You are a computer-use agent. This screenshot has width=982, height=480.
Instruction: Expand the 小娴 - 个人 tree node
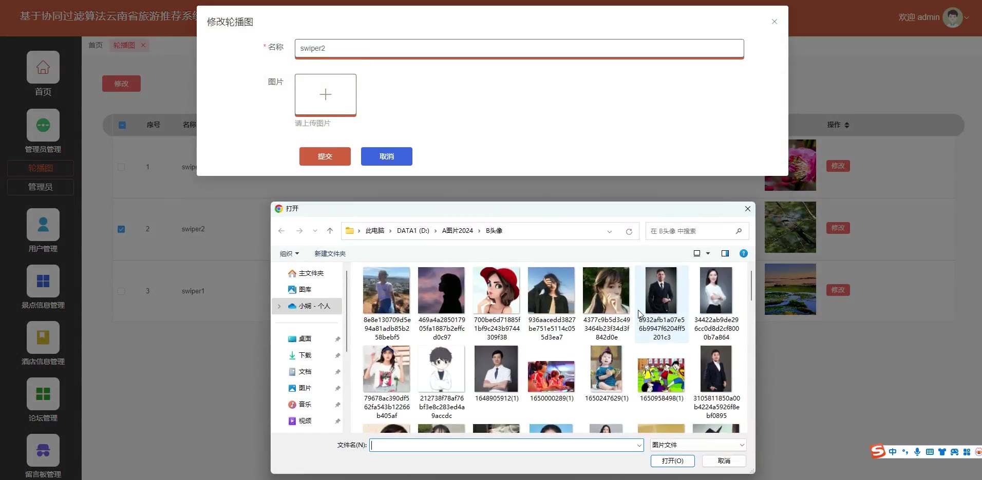(x=279, y=306)
